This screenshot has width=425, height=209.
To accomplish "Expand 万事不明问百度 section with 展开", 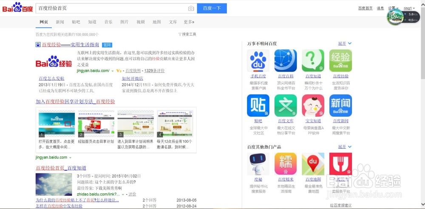I will click(x=345, y=43).
